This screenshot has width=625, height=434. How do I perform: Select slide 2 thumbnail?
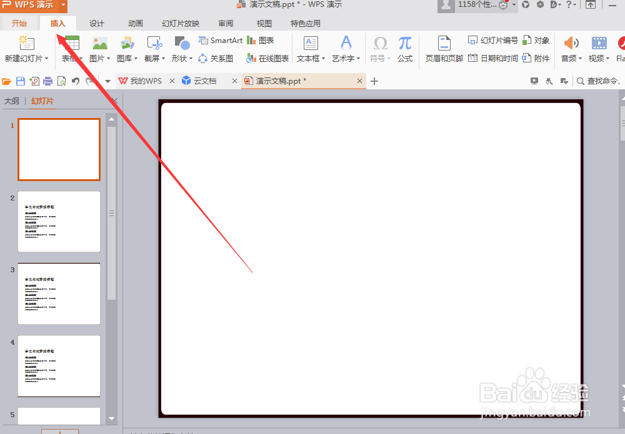pyautogui.click(x=59, y=222)
